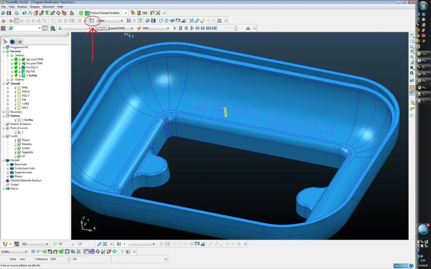
Task: Open the Finitura Passate Parallele strategy dropdown
Action: pos(125,13)
